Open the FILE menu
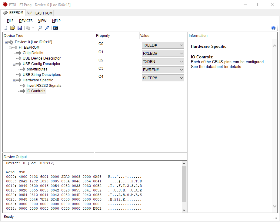Image resolution: width=280 pixels, height=222 pixels. point(10,21)
